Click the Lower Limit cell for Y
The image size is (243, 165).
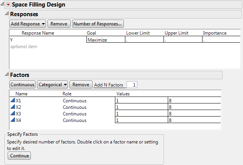pos(144,40)
